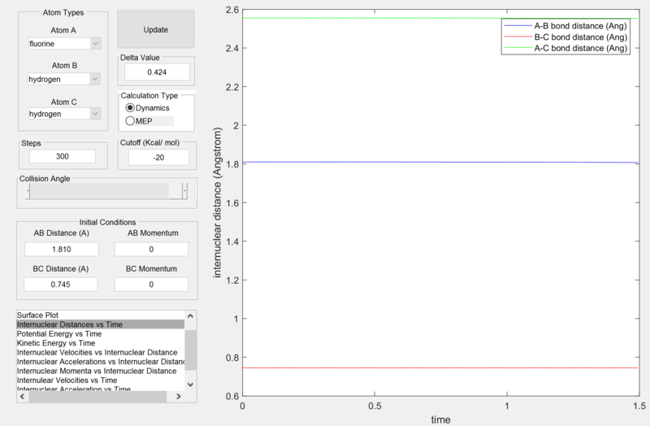The image size is (650, 426).
Task: Click the Delta Value field showing 0.424
Action: [157, 72]
